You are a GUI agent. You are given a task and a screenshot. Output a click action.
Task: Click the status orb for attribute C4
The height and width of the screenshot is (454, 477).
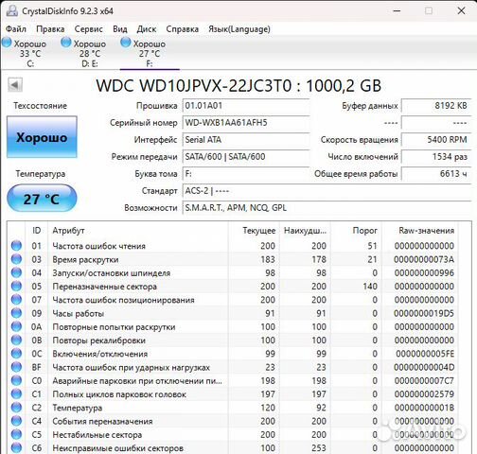(x=16, y=421)
